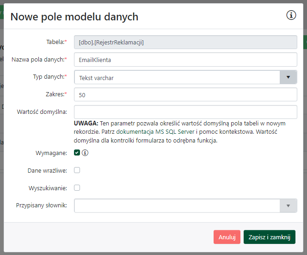Click the 'Dane wrażliwe:' label text
Screen dimensions: 307x255
(47, 170)
